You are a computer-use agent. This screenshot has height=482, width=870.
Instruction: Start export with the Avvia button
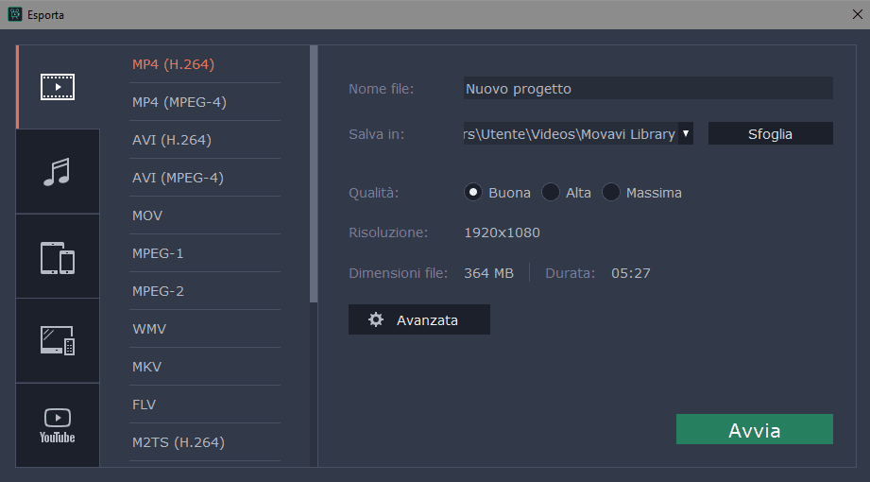pyautogui.click(x=754, y=430)
